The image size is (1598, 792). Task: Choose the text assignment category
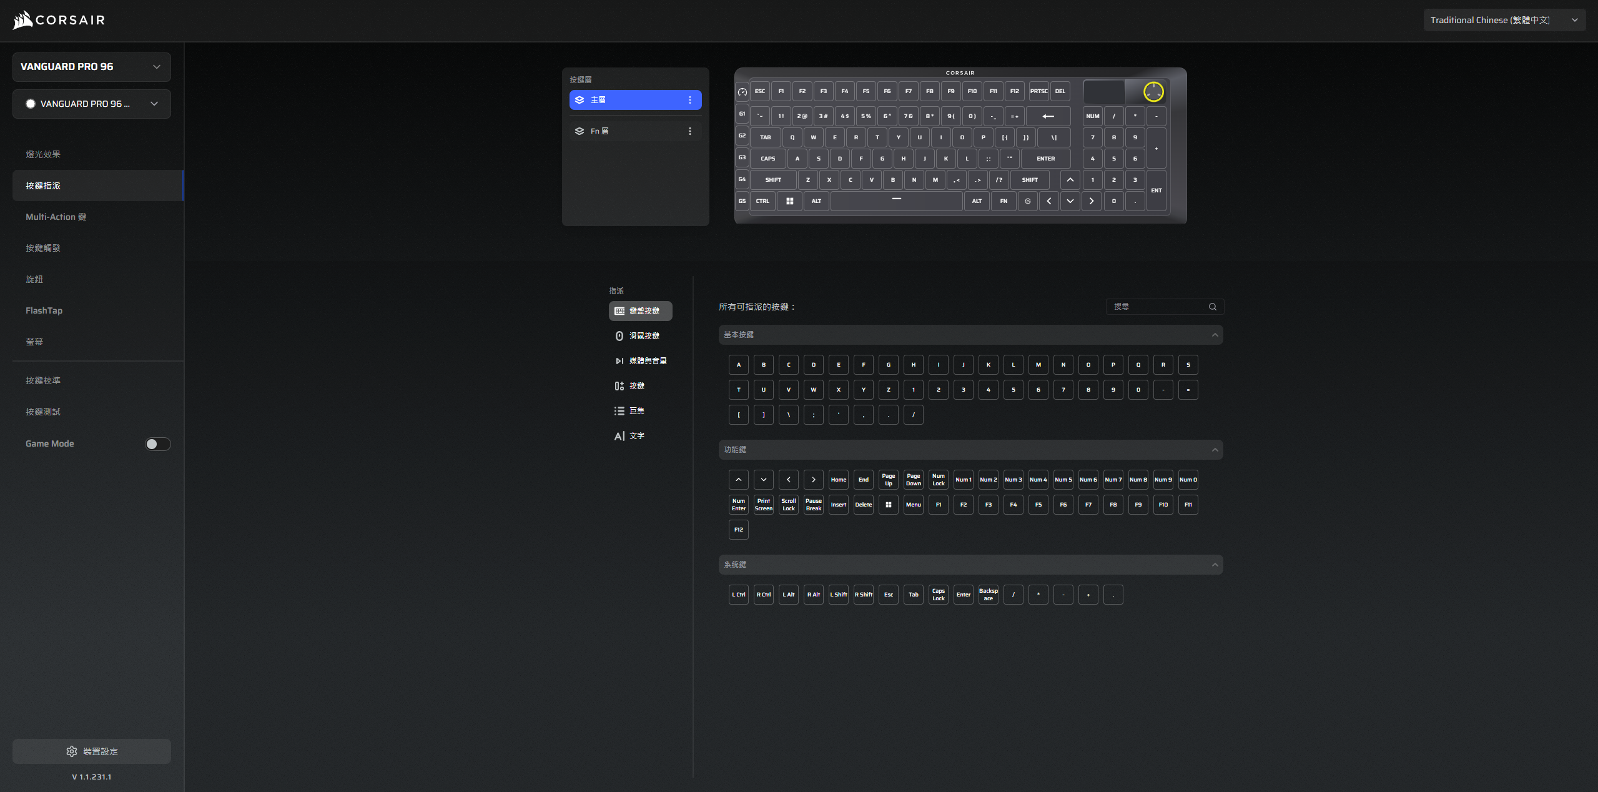pyautogui.click(x=631, y=436)
